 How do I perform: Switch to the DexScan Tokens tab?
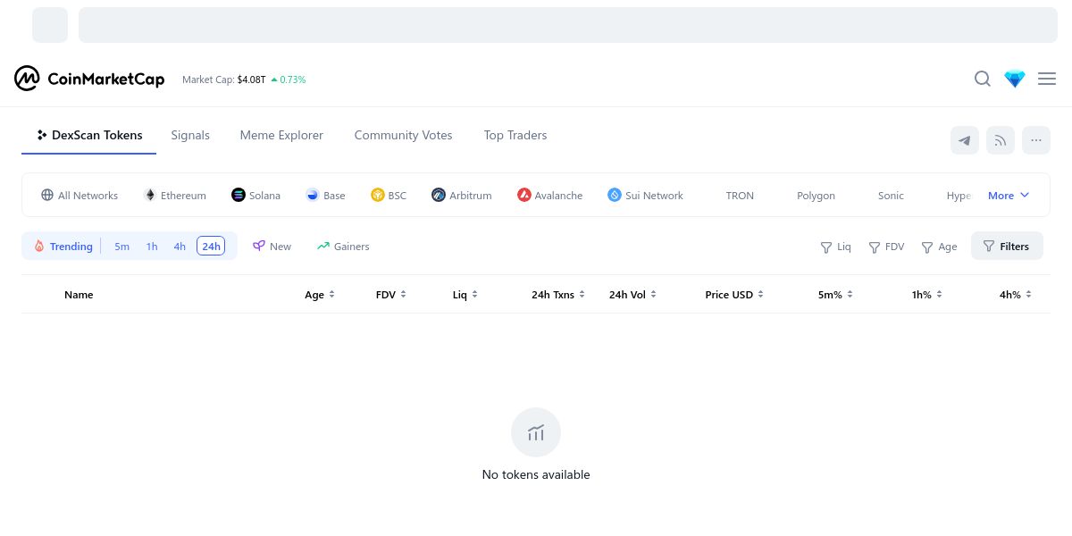89,135
